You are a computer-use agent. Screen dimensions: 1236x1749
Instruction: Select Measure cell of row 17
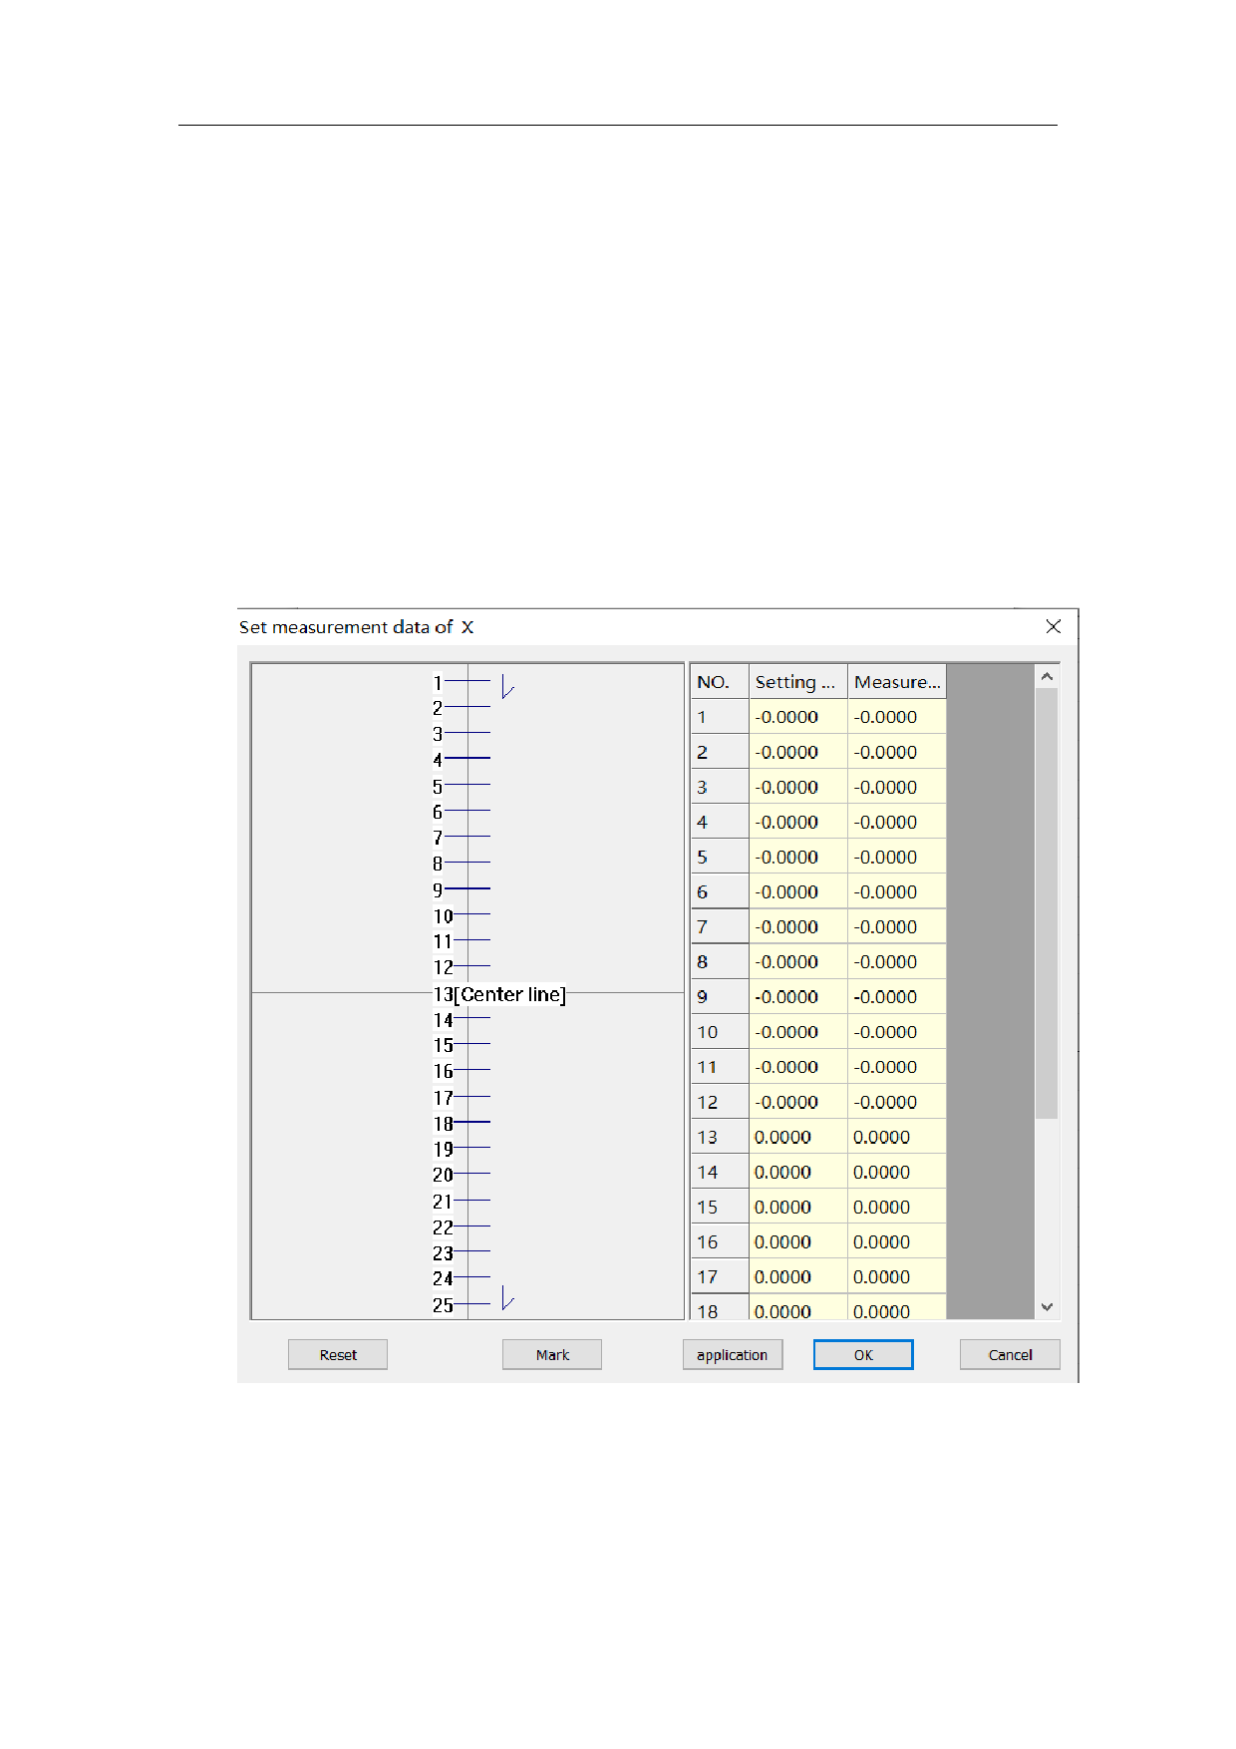(x=896, y=1276)
